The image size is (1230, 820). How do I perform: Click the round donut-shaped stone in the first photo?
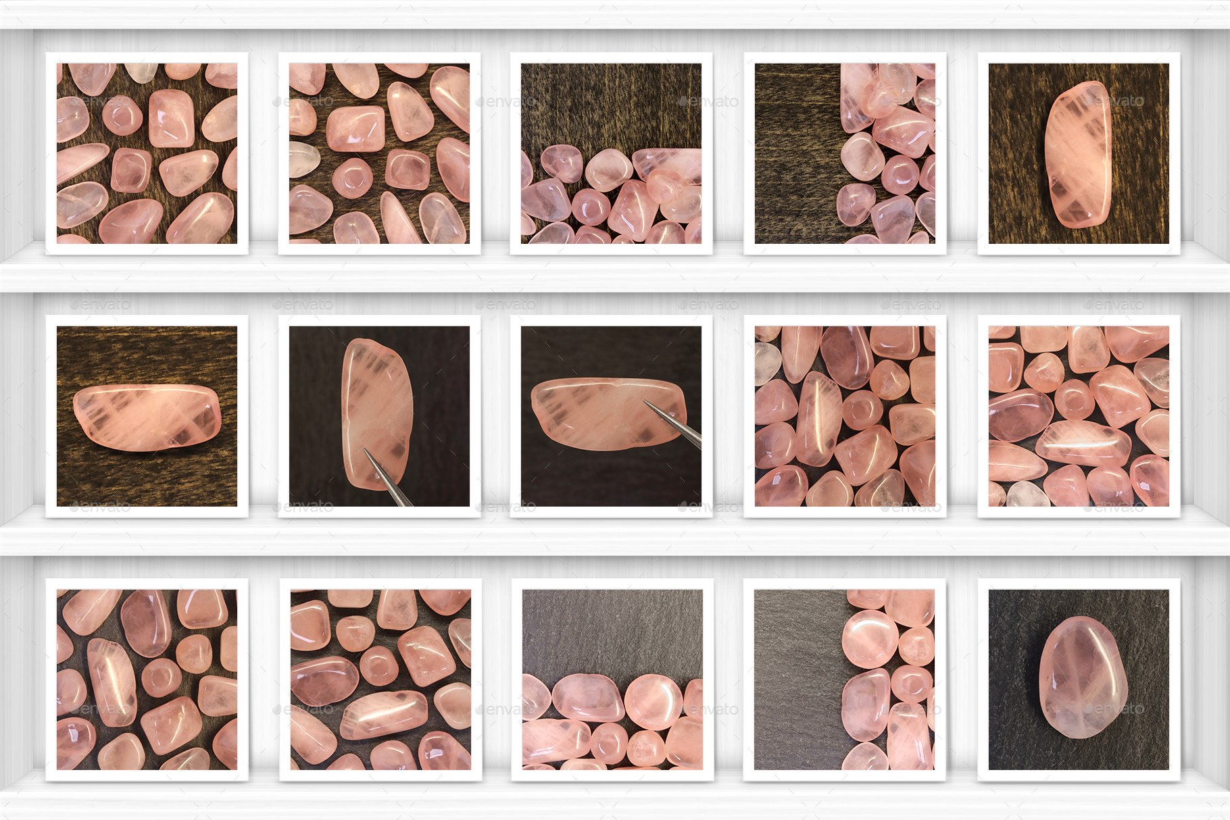click(x=122, y=116)
